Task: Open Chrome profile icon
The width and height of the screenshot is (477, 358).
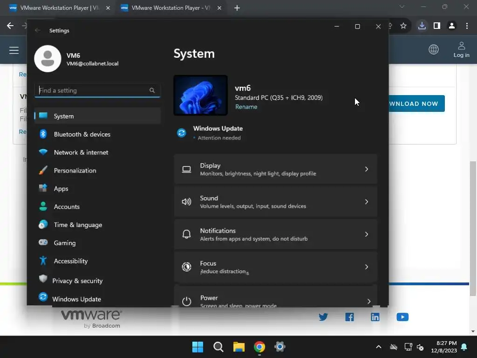Action: (x=452, y=26)
